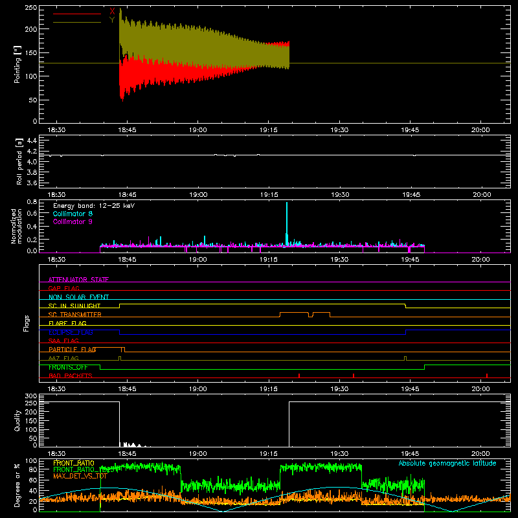Select the ECLIPSE_FLAG label
The height and width of the screenshot is (518, 518).
coord(71,332)
